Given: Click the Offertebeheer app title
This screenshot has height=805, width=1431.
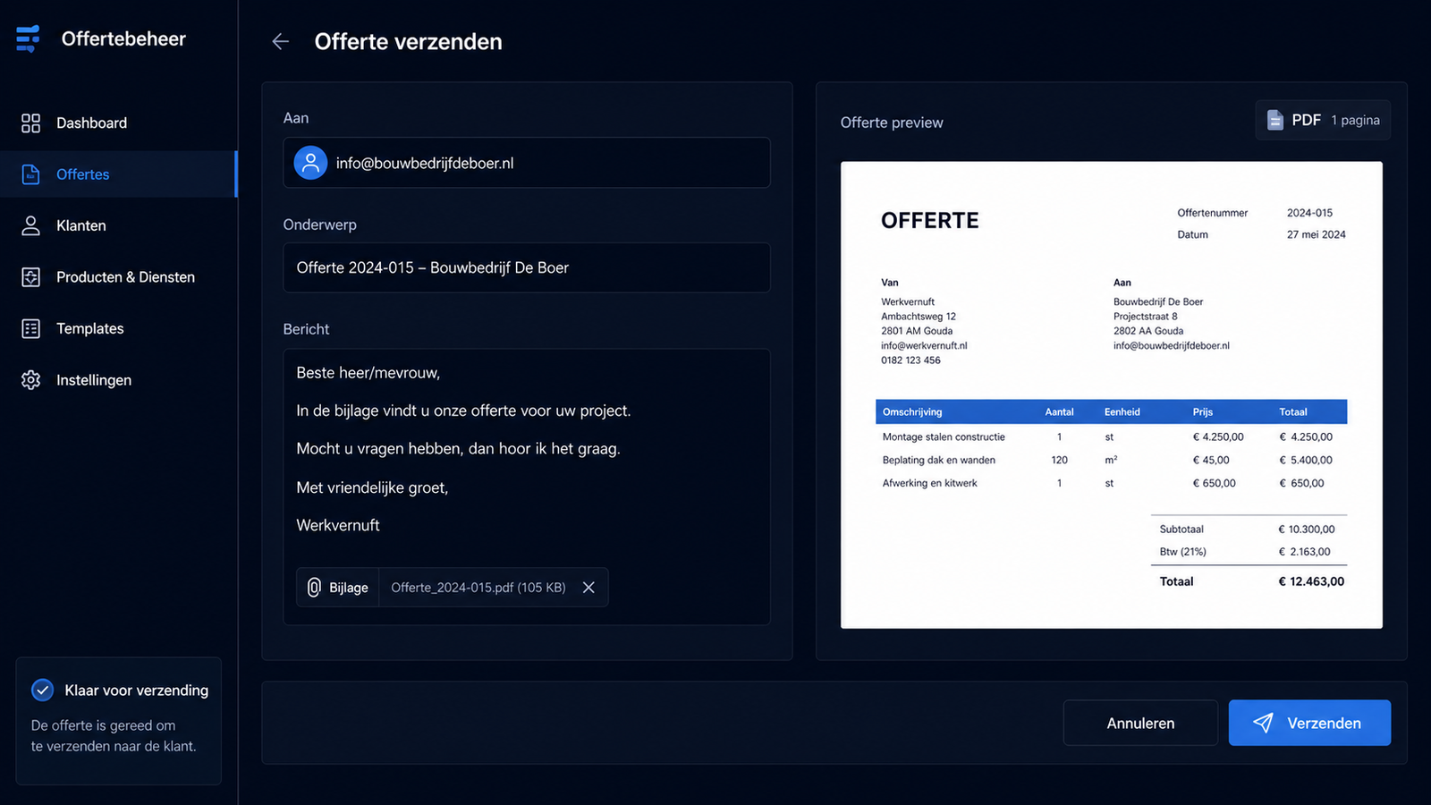Looking at the screenshot, I should pyautogui.click(x=123, y=38).
